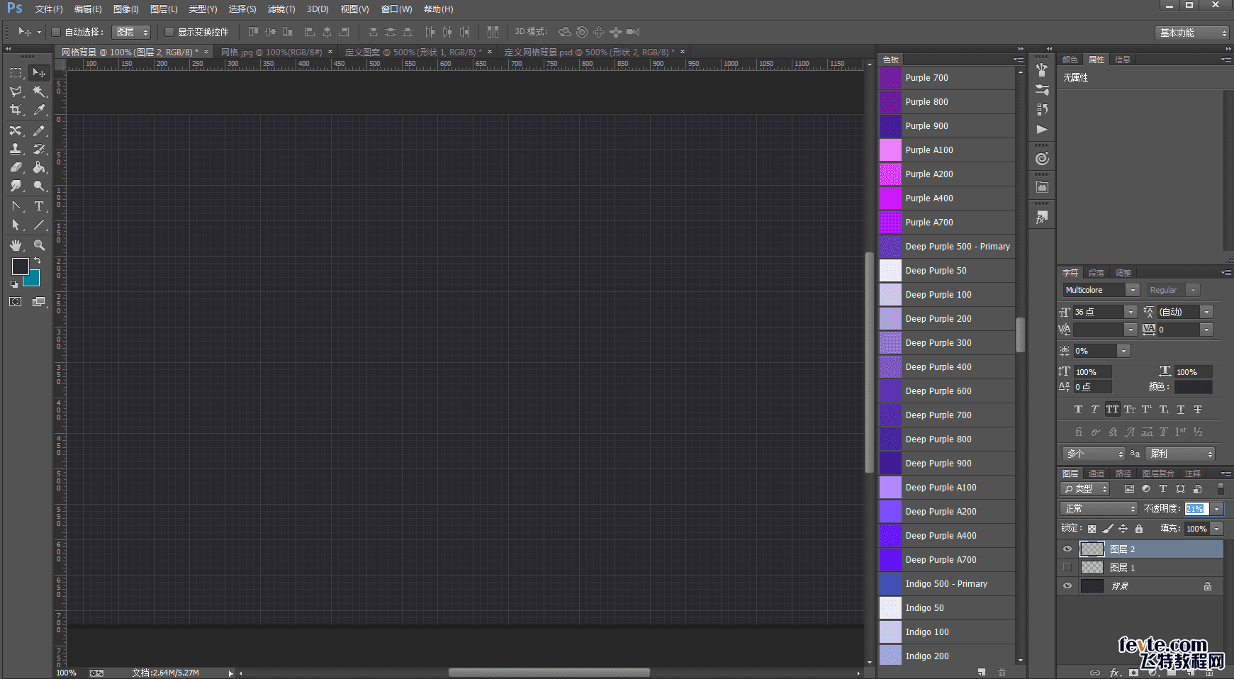This screenshot has height=679, width=1234.
Task: Enable the auto-select (自动选择) checkbox
Action: coord(56,32)
